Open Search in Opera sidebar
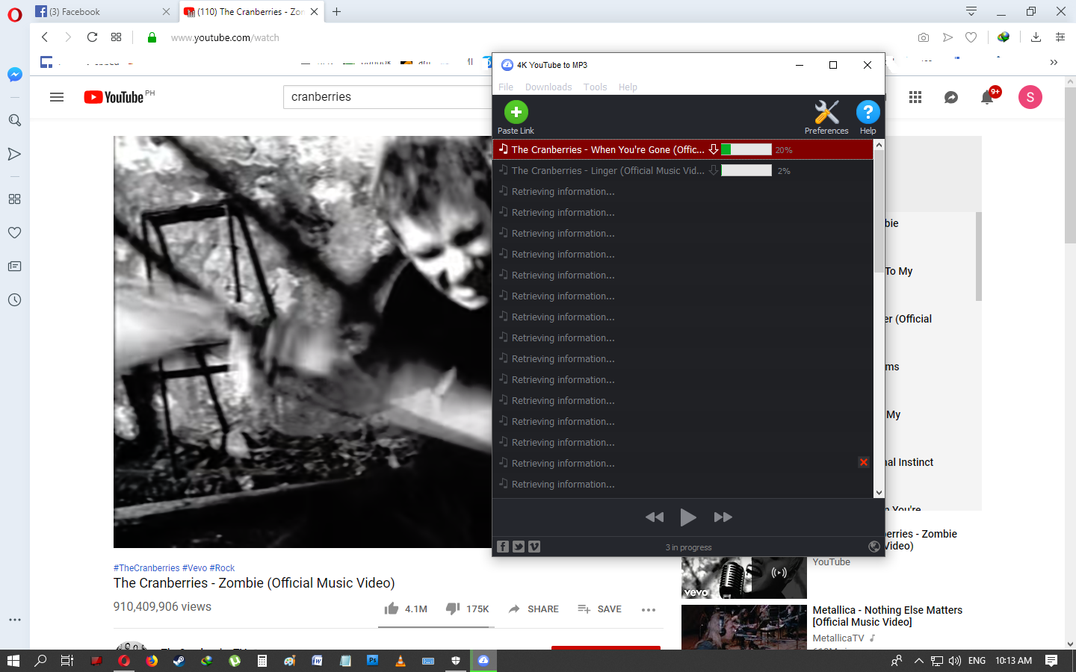Image resolution: width=1076 pixels, height=672 pixels. click(x=14, y=120)
